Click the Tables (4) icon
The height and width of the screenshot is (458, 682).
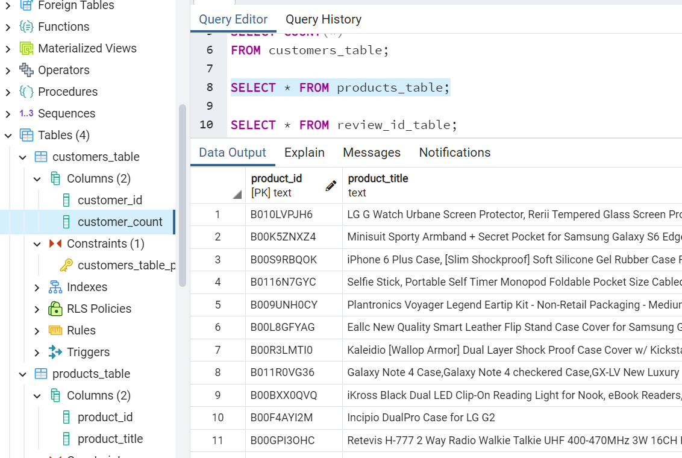(x=27, y=135)
